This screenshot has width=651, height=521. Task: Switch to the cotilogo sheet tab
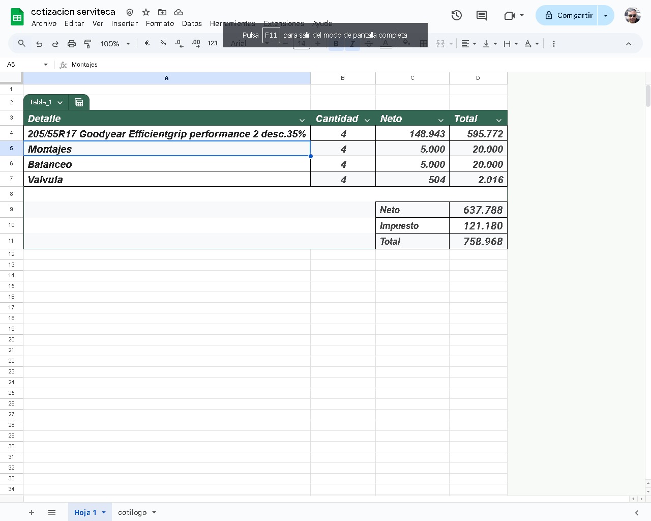tap(132, 512)
